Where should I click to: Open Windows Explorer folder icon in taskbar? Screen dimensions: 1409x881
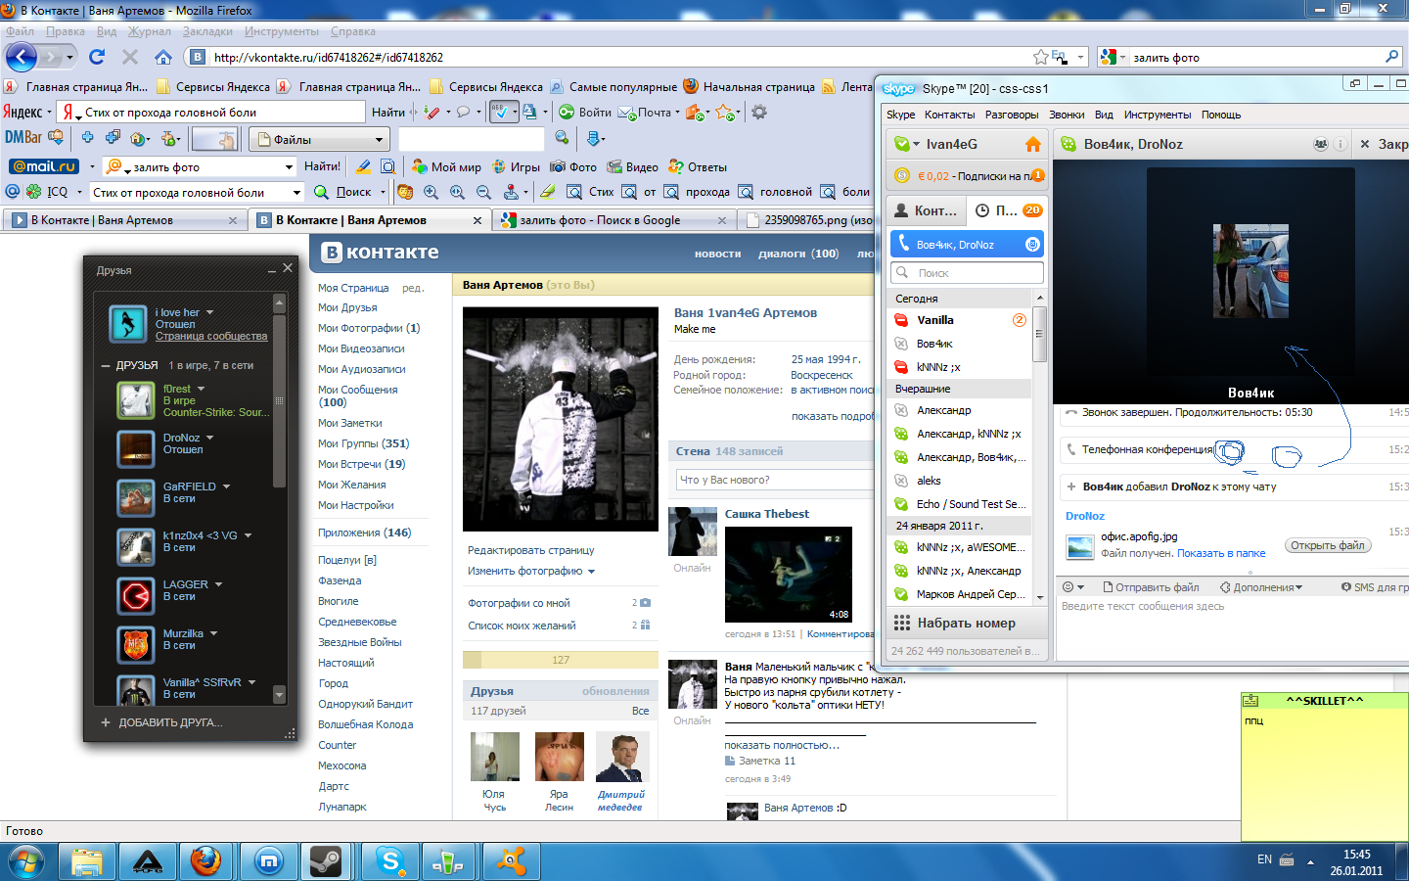tap(86, 861)
